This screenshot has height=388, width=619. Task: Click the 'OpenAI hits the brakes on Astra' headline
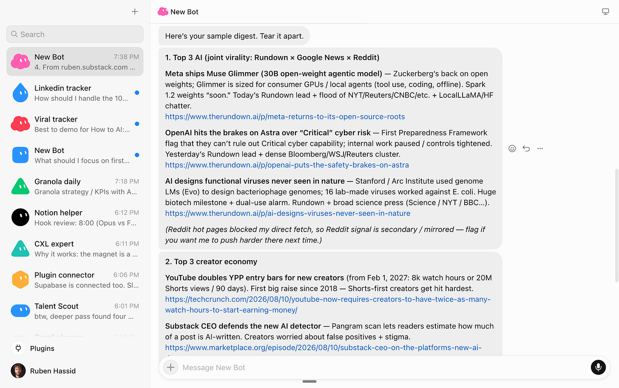coord(268,133)
